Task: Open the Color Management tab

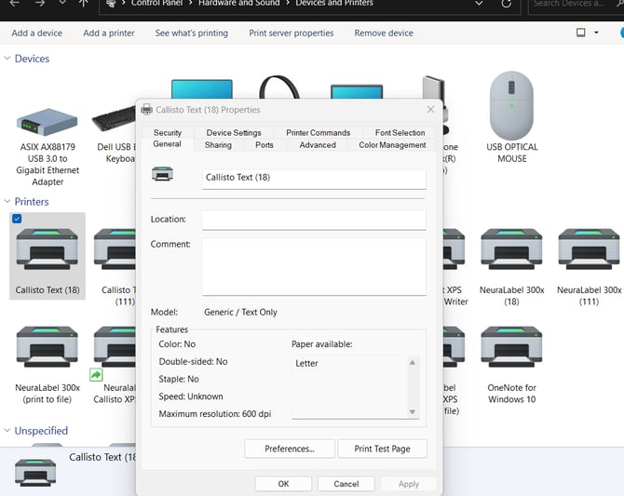Action: point(392,145)
